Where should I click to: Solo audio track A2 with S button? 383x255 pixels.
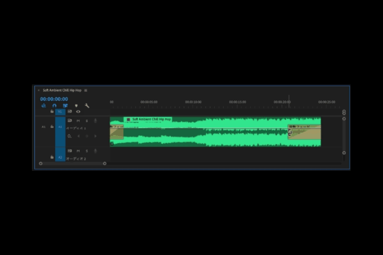point(87,151)
